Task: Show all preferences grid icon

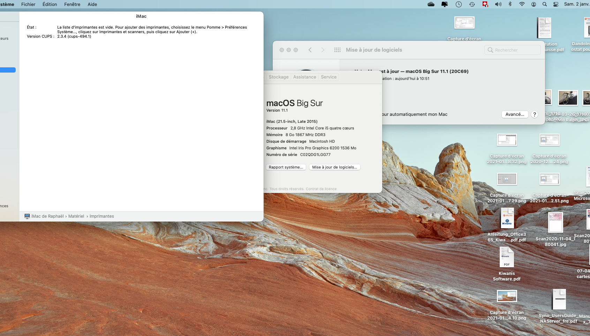Action: 337,50
